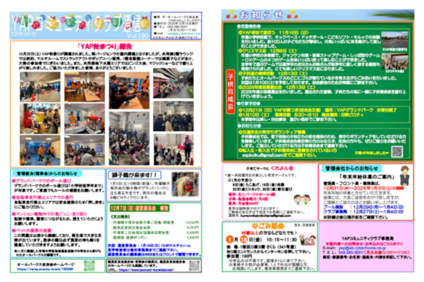This screenshot has width=424, height=282.
Task: Click the QR code next to tsurumi-kurenkai link
Action: (x=194, y=265)
